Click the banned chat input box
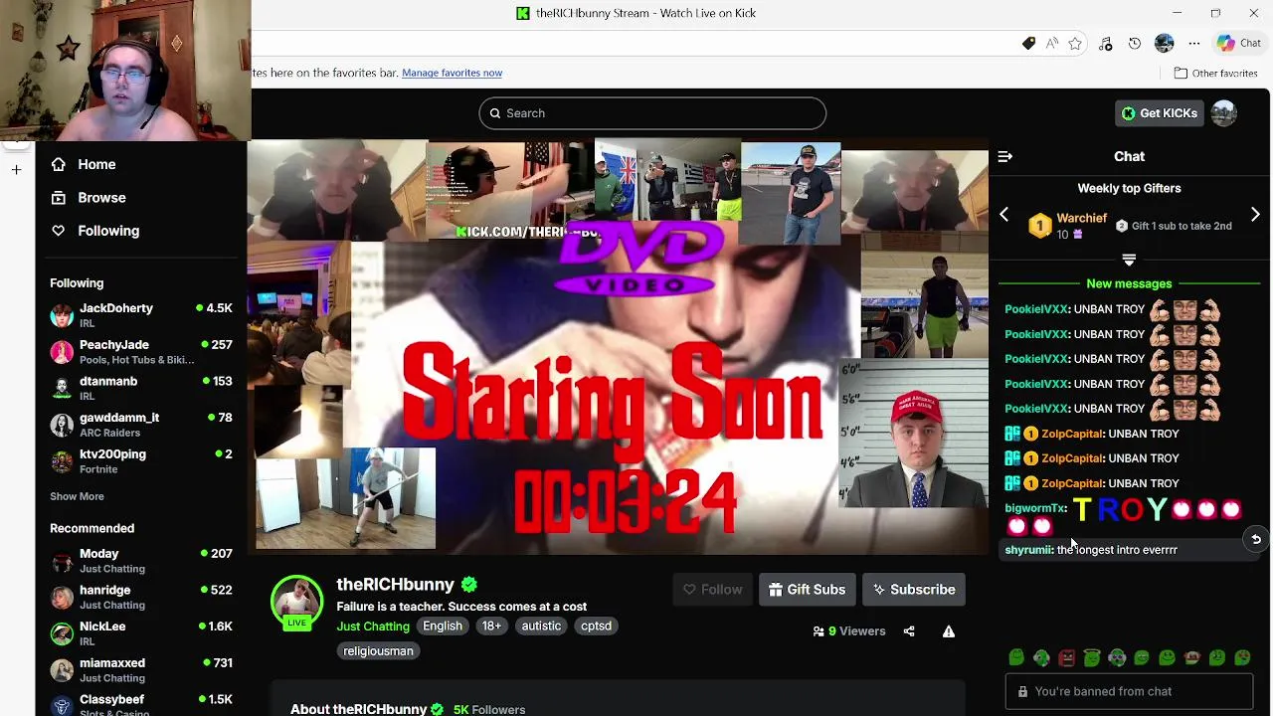Viewport: 1273px width, 716px height. coord(1129,691)
